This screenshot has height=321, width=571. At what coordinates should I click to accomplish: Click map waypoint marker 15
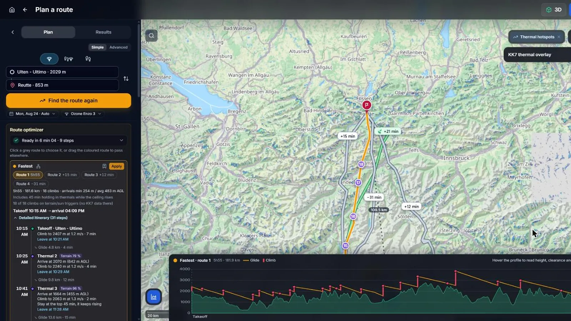pos(345,245)
